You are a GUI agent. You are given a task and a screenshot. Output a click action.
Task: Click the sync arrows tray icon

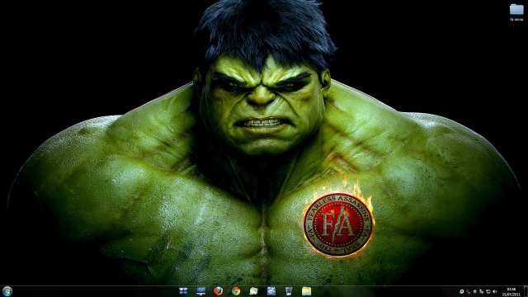click(x=488, y=291)
